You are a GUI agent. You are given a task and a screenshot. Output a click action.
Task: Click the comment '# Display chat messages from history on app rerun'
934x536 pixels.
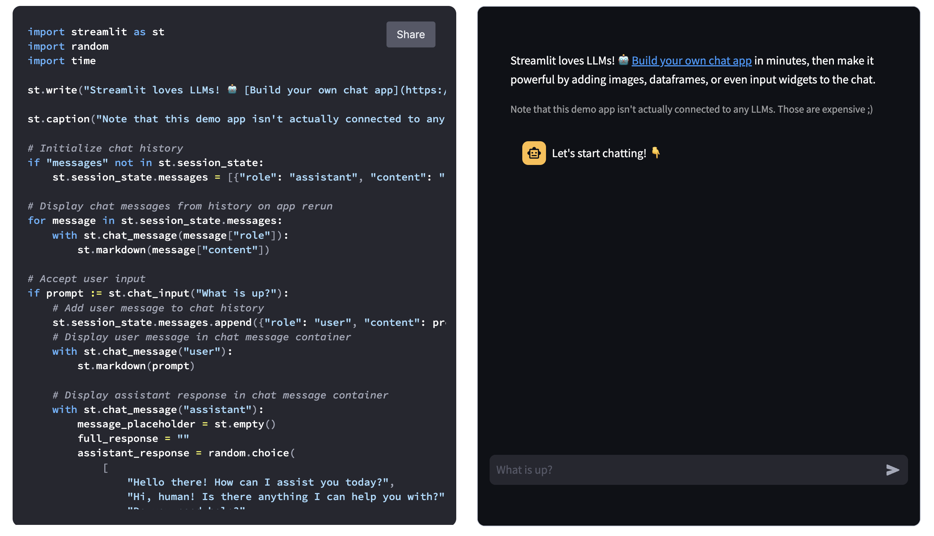coord(180,206)
